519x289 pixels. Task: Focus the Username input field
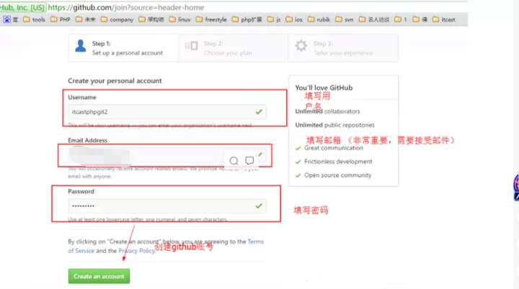(x=167, y=112)
